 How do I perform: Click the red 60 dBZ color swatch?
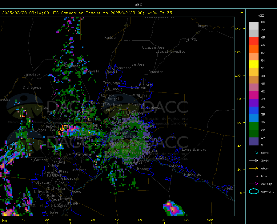pos(254,41)
